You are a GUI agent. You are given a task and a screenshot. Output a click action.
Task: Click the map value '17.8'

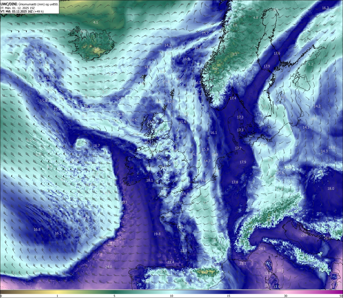(x=235, y=182)
